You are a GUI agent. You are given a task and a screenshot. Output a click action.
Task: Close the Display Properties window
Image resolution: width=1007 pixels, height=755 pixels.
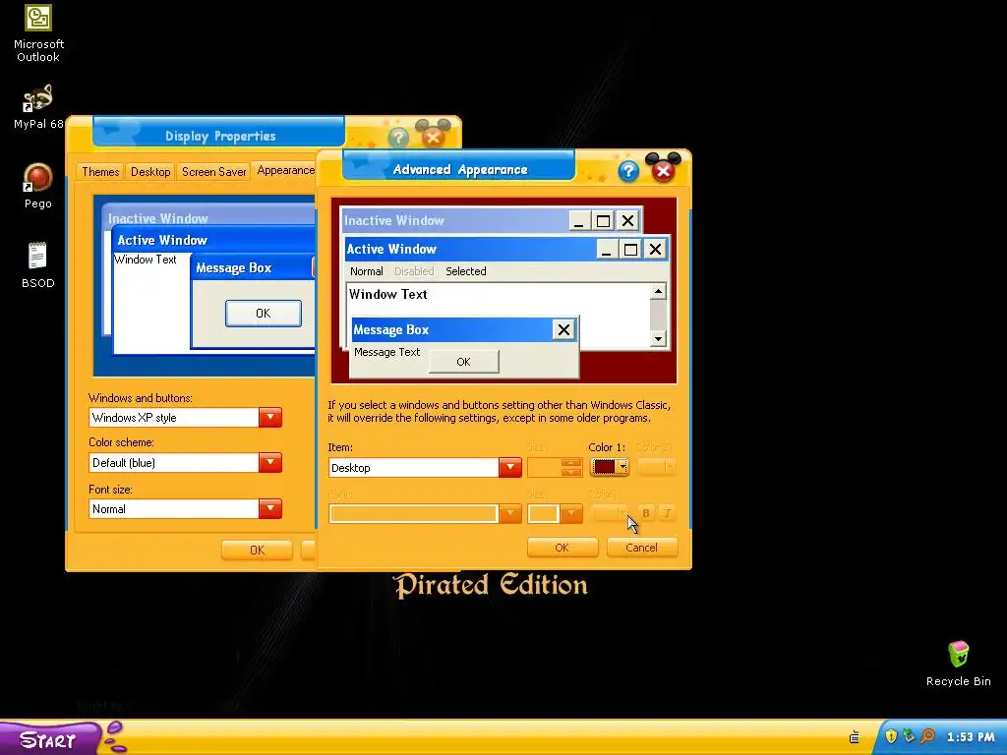434,136
